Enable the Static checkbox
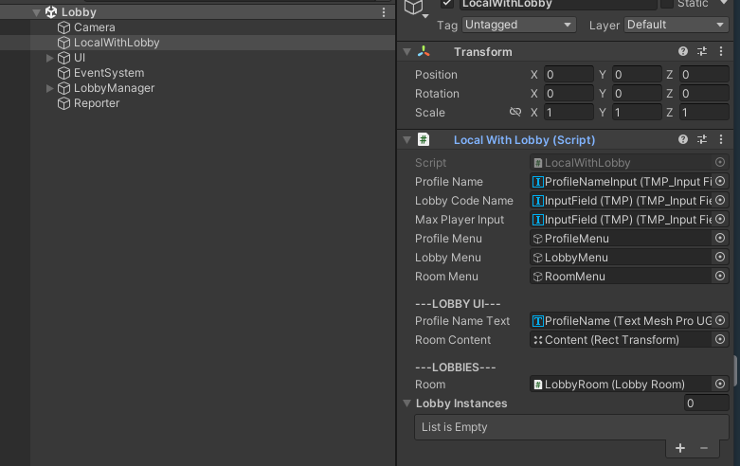Viewport: 740px width, 466px height. tap(667, 4)
